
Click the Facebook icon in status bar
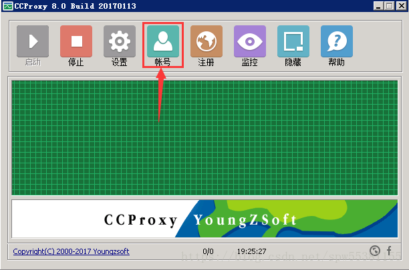[x=389, y=251]
